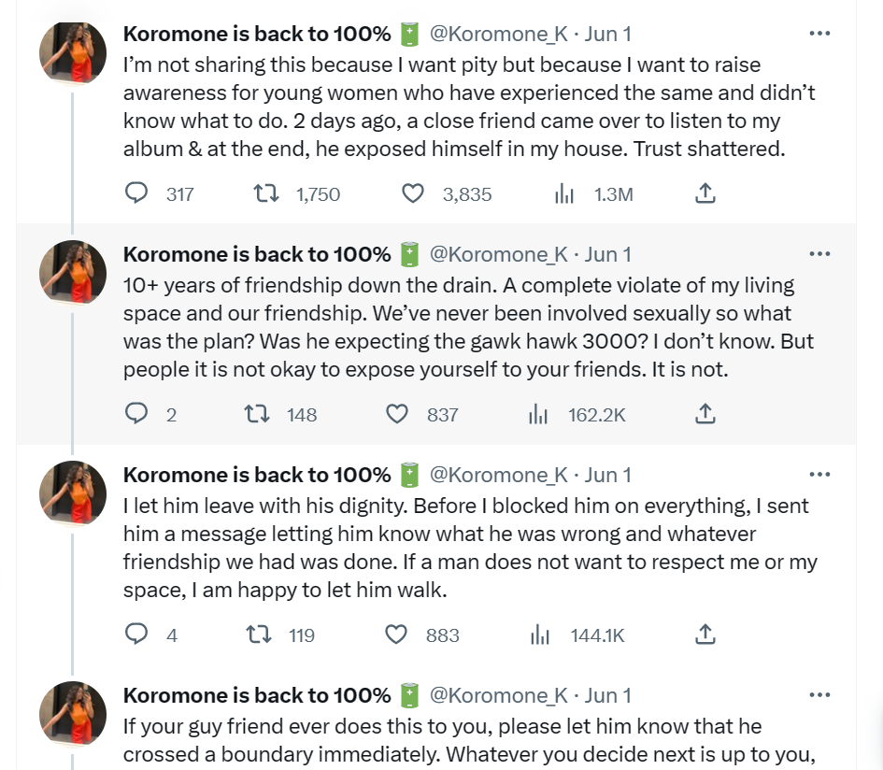Like the tweet with 883 likes

[x=397, y=635]
